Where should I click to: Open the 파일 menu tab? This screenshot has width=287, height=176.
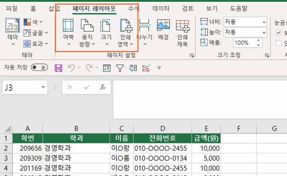tap(12, 9)
